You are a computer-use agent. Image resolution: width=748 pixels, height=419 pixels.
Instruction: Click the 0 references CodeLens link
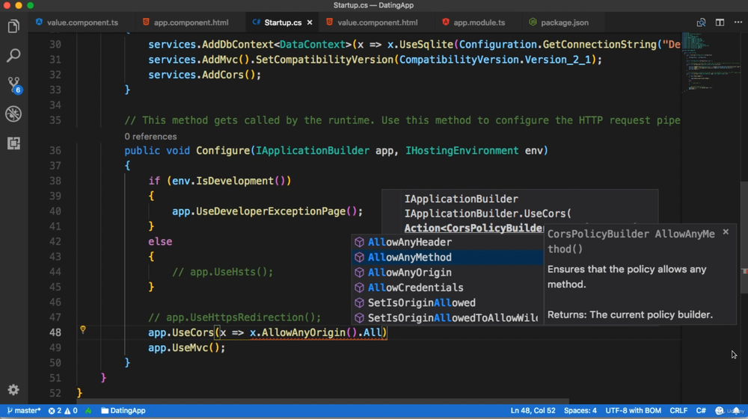(x=150, y=136)
